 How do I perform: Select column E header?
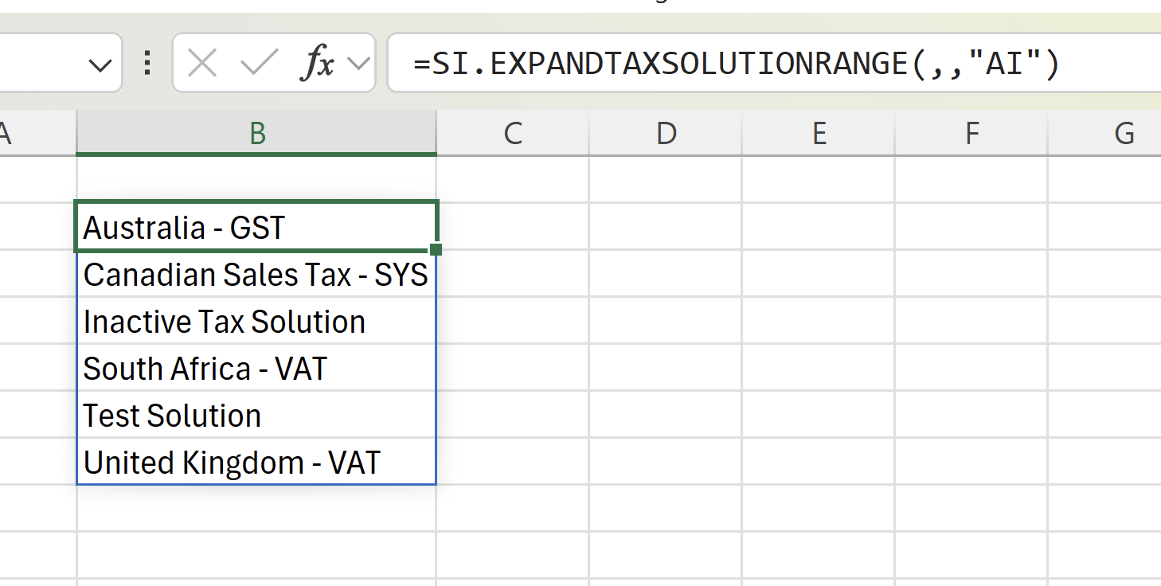coord(819,133)
